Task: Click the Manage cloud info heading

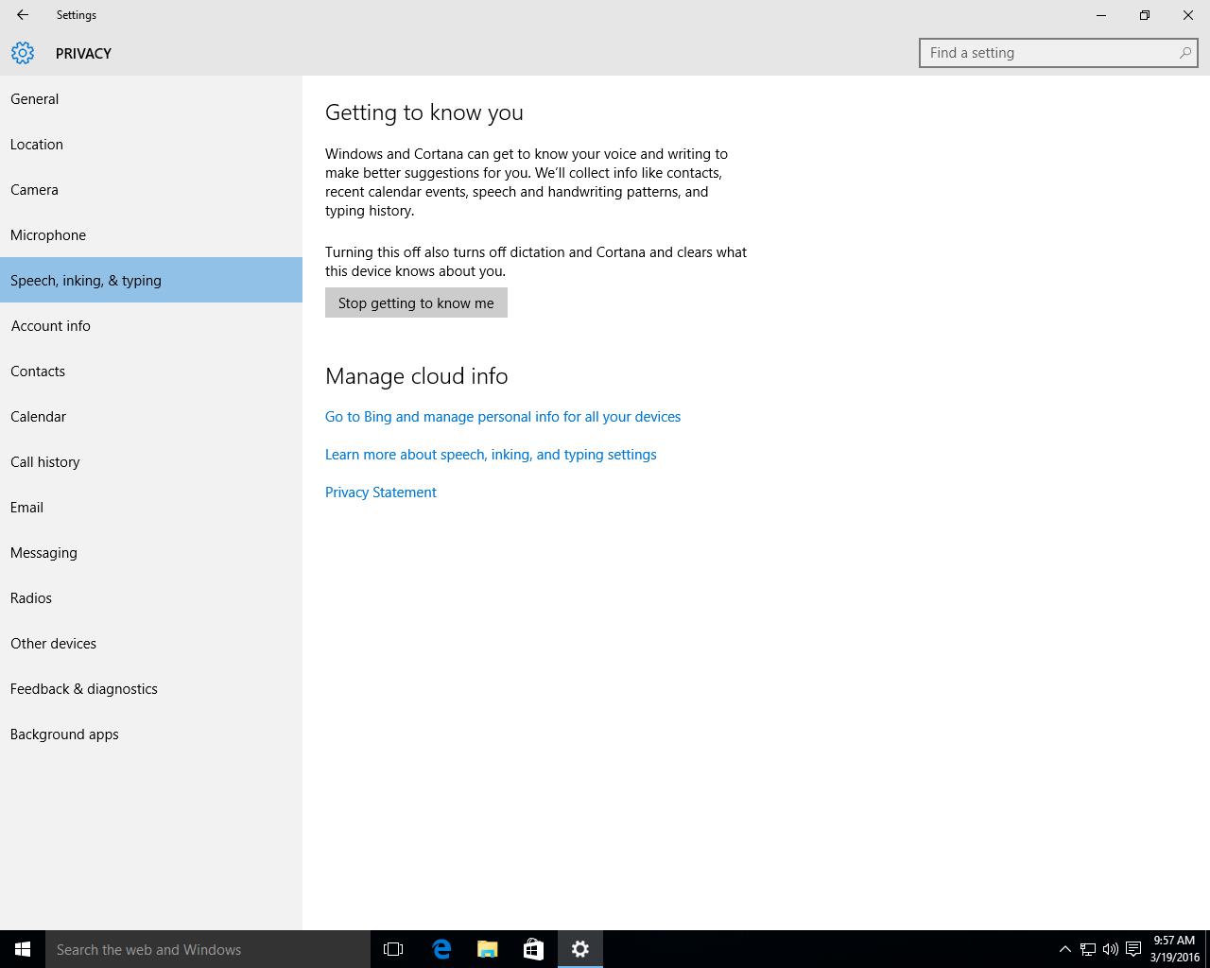Action: click(417, 376)
